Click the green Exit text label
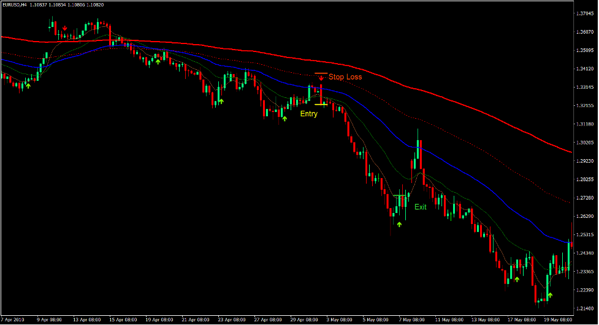Screen dimensions: 599x325 pyautogui.click(x=420, y=207)
